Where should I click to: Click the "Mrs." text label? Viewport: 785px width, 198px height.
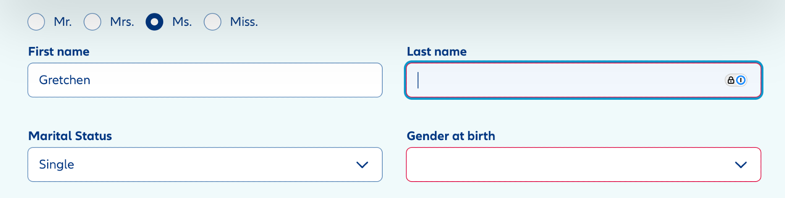122,22
